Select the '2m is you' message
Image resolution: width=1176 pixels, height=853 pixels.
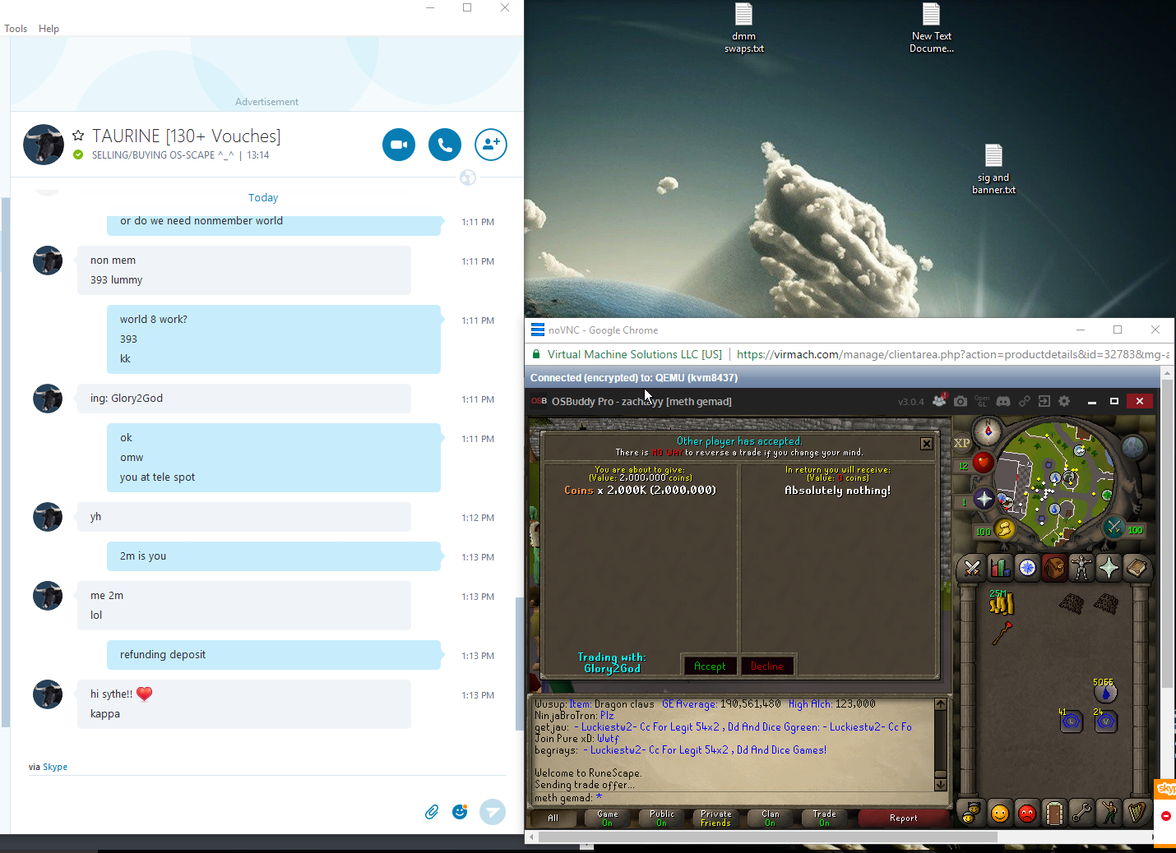(274, 556)
